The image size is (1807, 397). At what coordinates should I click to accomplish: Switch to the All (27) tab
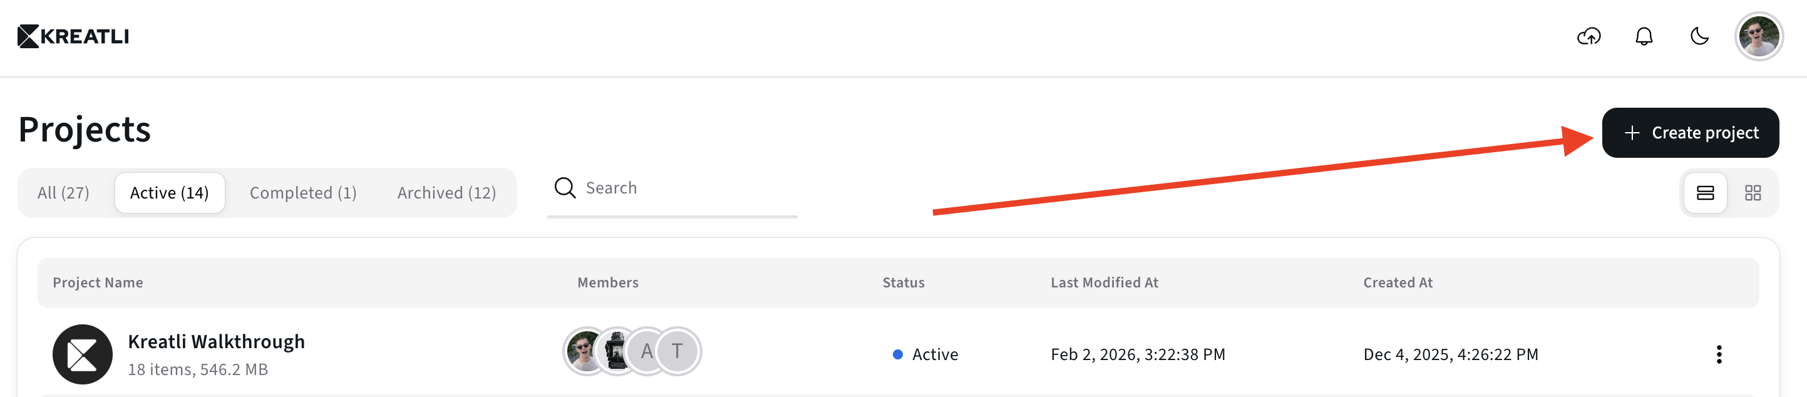[63, 193]
